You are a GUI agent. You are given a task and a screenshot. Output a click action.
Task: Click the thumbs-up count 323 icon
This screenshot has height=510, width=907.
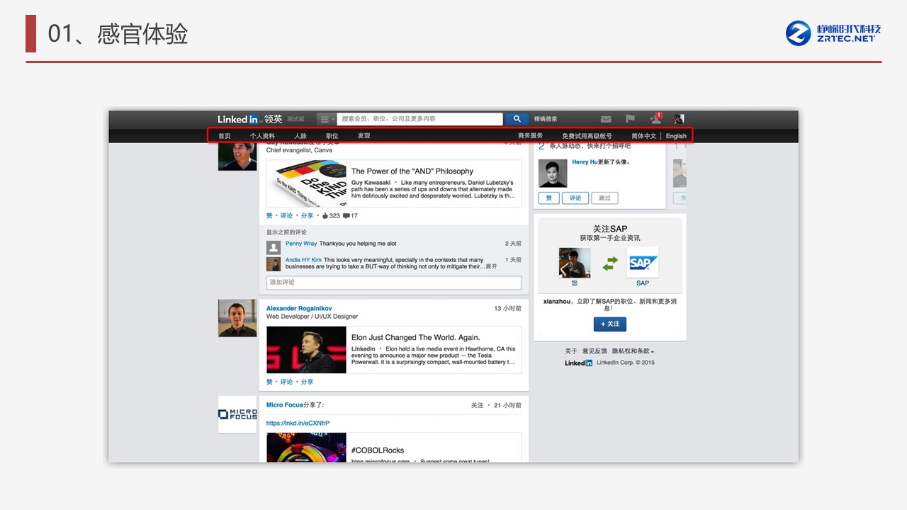[x=326, y=215]
